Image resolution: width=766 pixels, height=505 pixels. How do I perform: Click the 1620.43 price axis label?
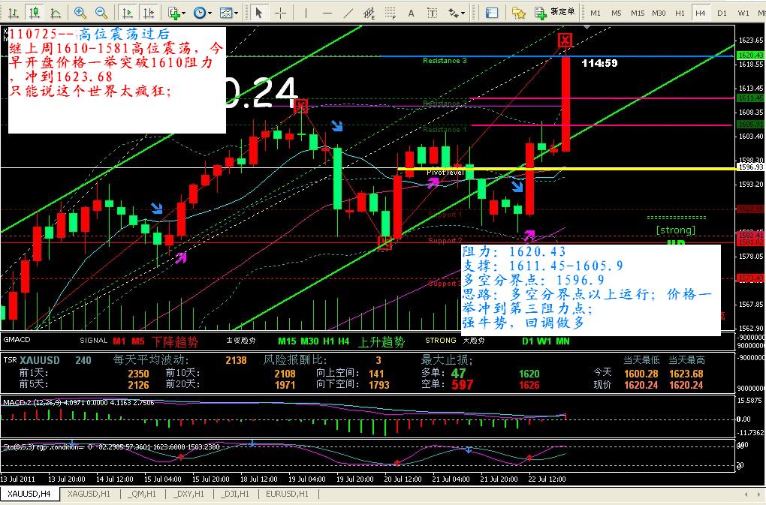(x=750, y=55)
